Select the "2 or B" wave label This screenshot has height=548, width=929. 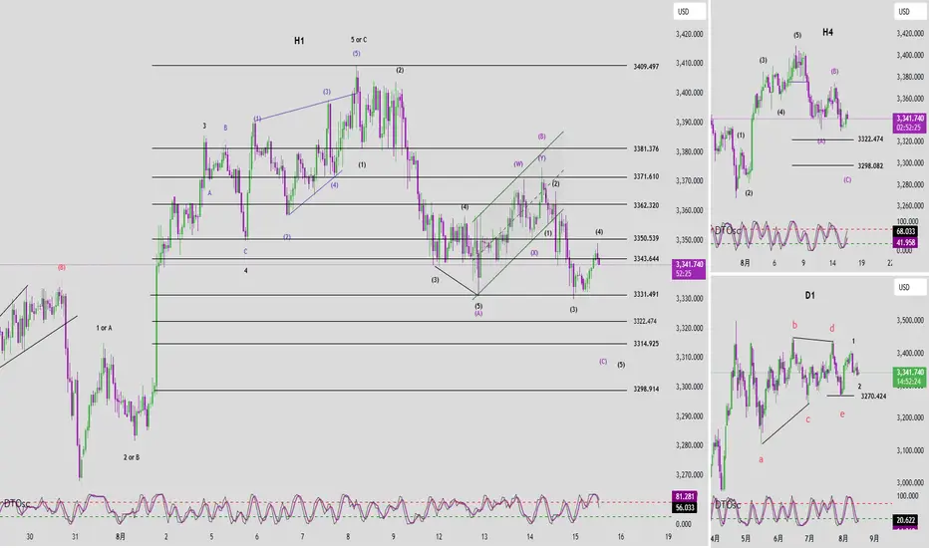(132, 457)
